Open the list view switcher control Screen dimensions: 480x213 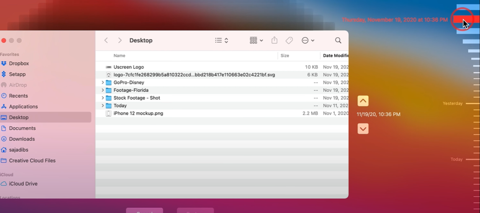pyautogui.click(x=222, y=40)
